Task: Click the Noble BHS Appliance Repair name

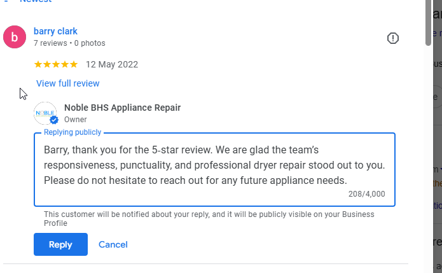Action: point(122,108)
